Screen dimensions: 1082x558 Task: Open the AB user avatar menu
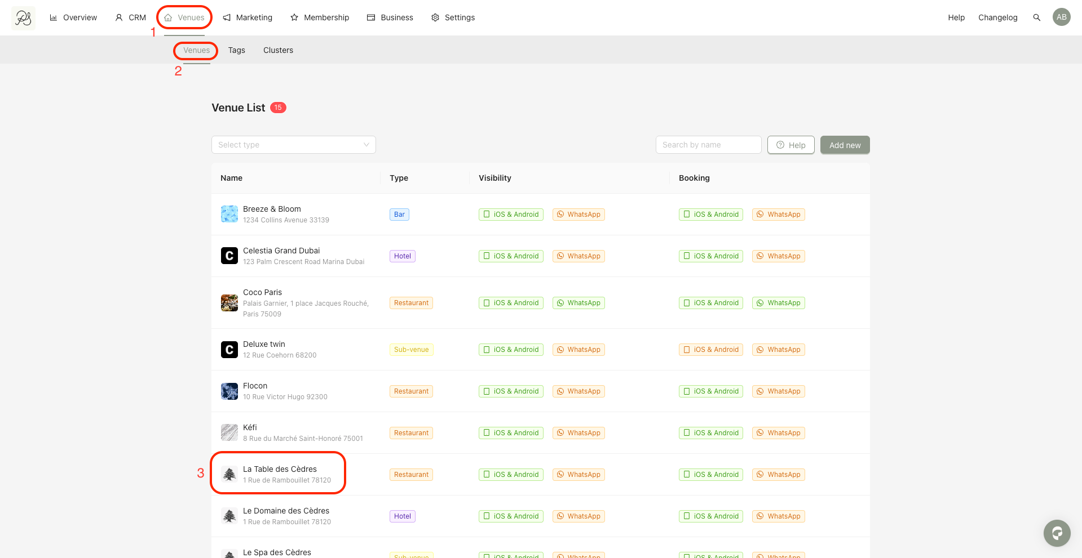[1061, 17]
